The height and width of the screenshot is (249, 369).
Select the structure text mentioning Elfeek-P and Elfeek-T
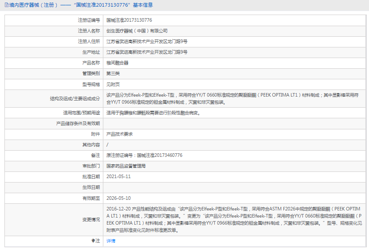(232, 98)
